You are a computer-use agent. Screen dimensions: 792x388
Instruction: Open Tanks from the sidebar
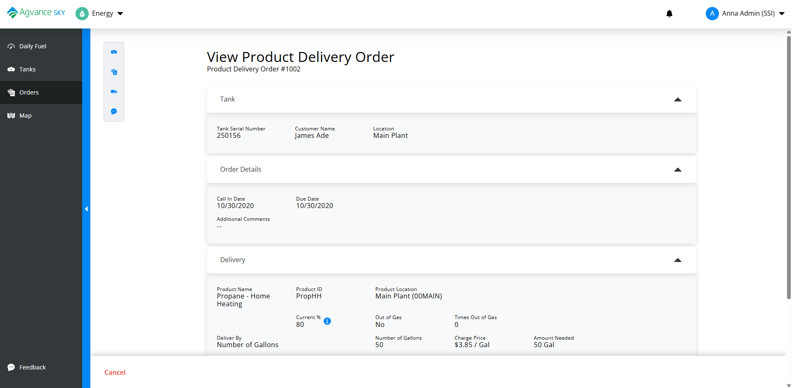pos(27,69)
